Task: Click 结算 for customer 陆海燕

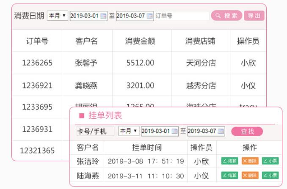Action: pos(230,175)
